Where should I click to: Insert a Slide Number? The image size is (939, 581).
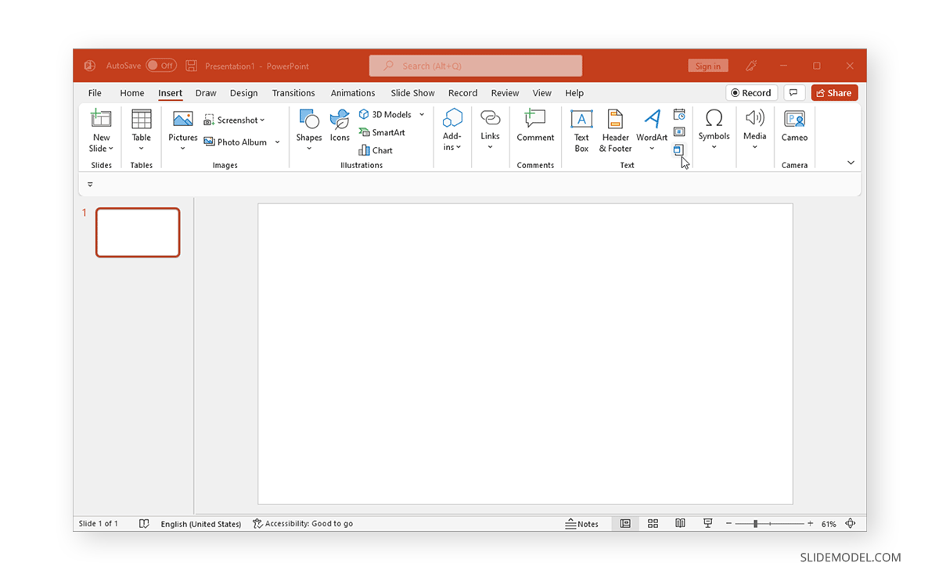(x=679, y=131)
